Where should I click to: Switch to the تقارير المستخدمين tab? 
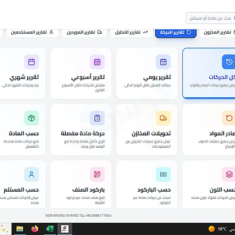tap(32, 32)
